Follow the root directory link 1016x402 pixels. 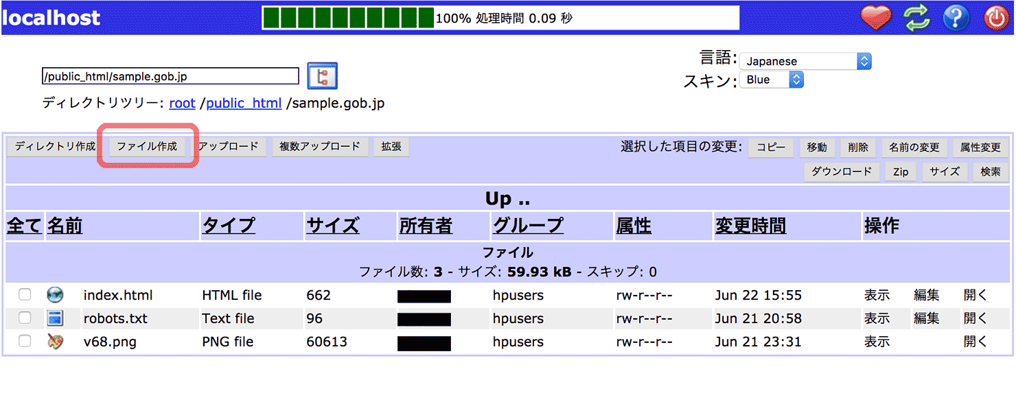click(183, 104)
